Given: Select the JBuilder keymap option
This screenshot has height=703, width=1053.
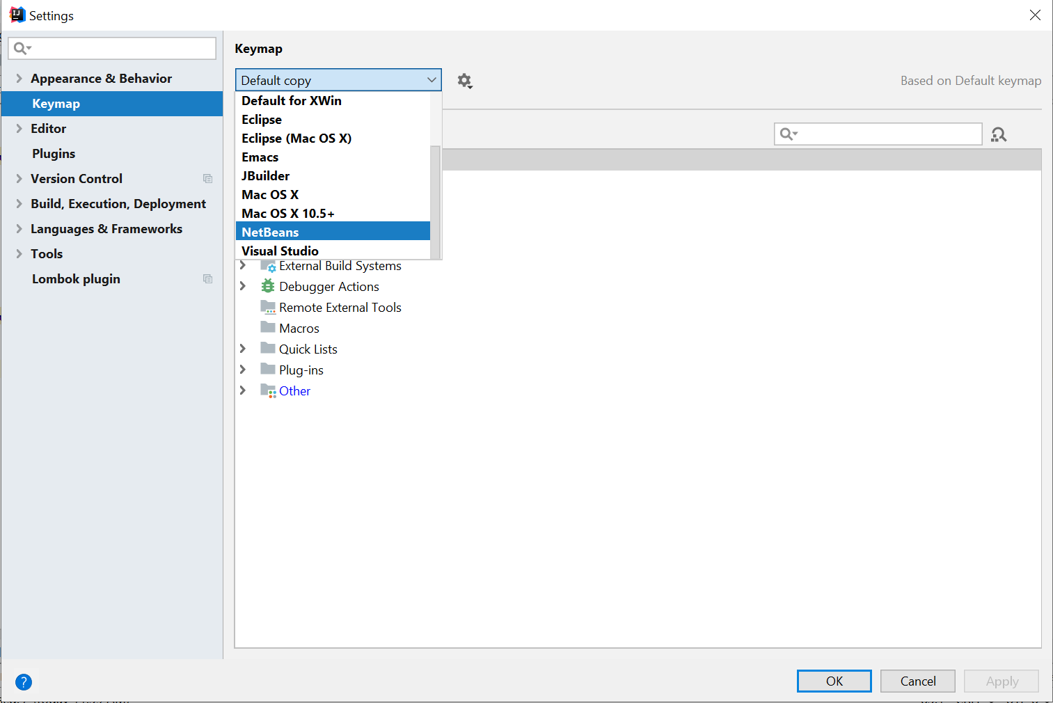Looking at the screenshot, I should tap(333, 176).
